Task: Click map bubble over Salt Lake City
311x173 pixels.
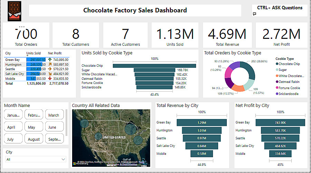Action: (x=98, y=136)
